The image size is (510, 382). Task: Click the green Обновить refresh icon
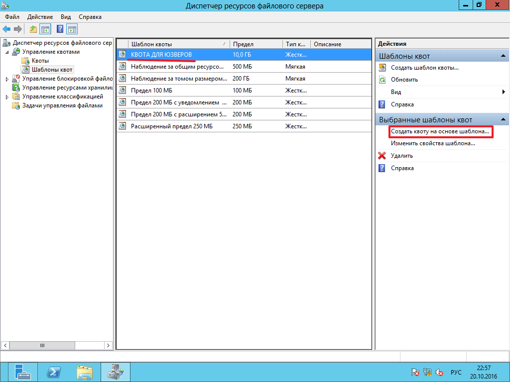click(x=382, y=80)
